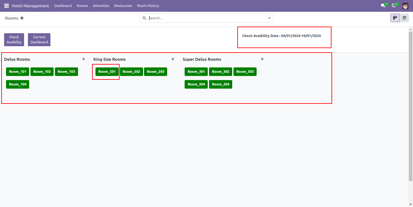
Task: Focus the Search input field
Action: click(x=206, y=18)
